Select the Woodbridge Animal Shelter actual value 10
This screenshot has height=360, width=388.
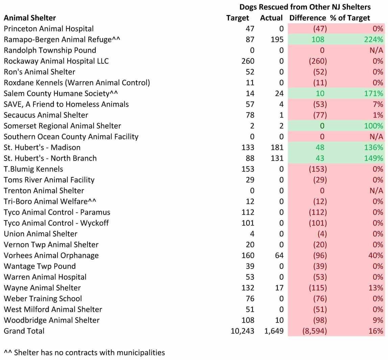tap(279, 320)
